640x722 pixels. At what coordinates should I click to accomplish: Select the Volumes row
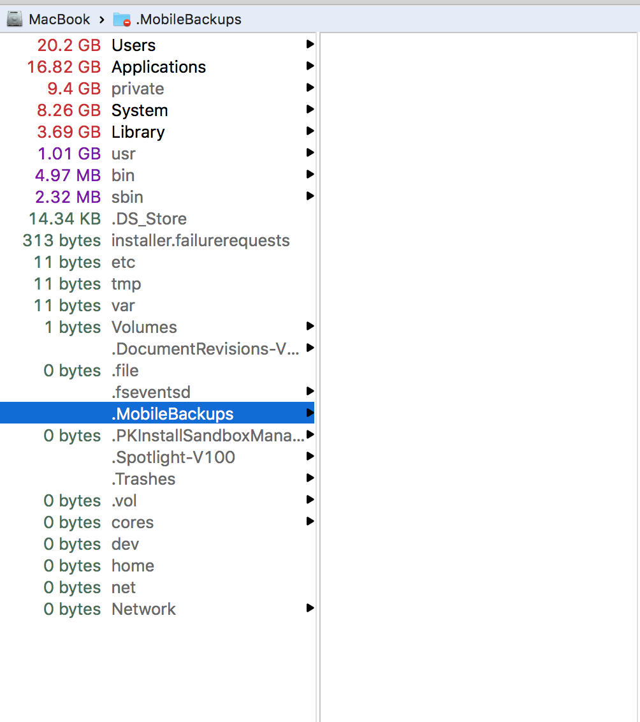pos(157,327)
